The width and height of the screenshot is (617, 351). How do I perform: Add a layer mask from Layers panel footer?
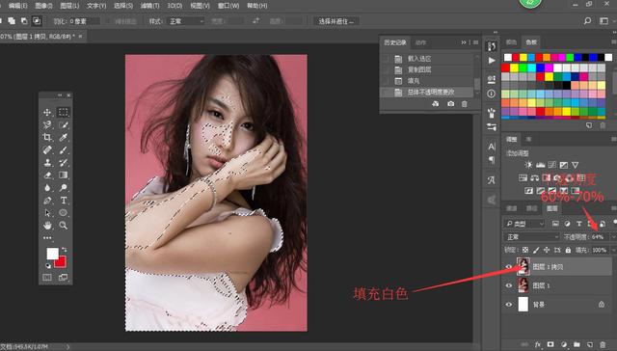pyautogui.click(x=550, y=344)
